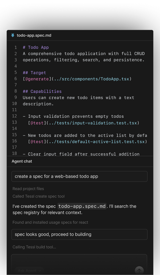Click the '## Capabilities' heading in the spec
The width and height of the screenshot is (160, 275).
coord(42,91)
